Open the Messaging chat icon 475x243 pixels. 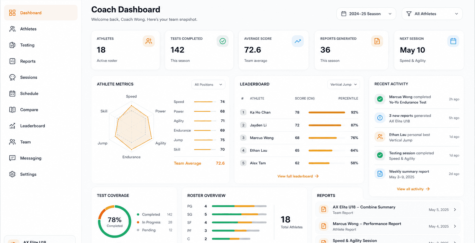12,158
